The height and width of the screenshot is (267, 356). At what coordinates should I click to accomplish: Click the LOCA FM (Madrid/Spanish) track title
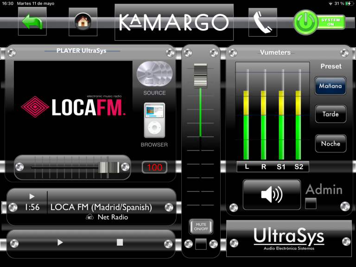[101, 207]
